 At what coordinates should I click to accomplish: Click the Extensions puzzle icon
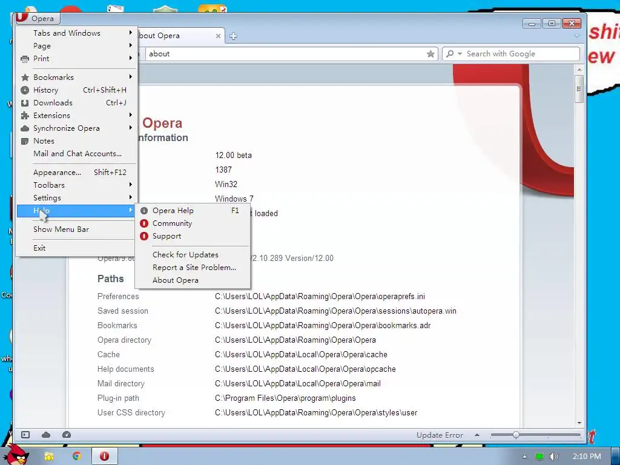[x=25, y=116]
